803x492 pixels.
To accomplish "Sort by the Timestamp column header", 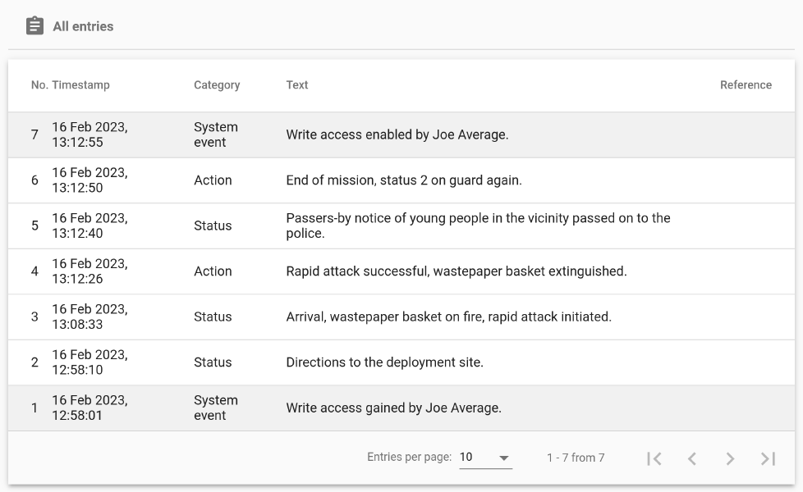I will [80, 85].
